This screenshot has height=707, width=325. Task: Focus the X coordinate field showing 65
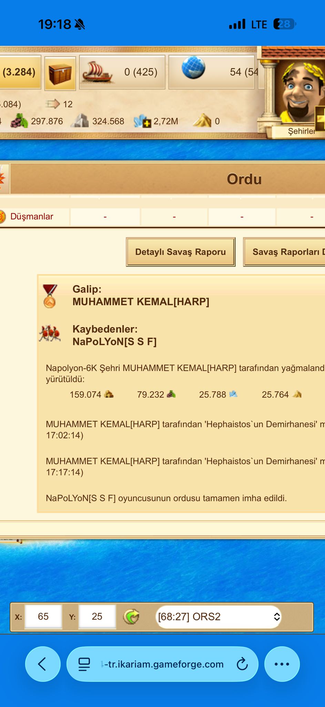pos(43,617)
